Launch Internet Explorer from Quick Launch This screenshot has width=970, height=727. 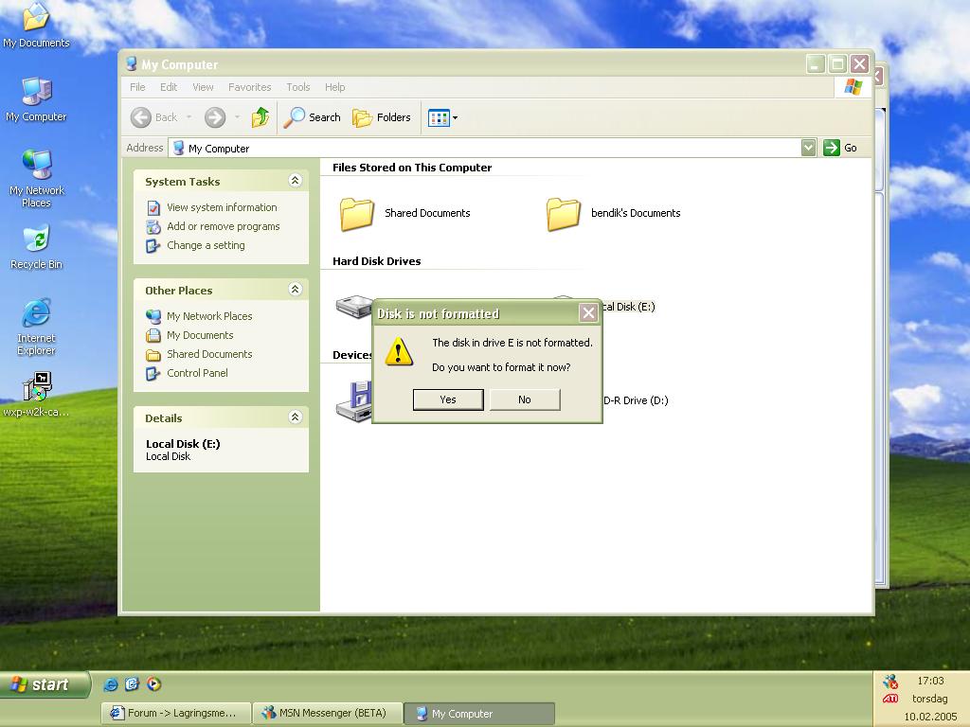click(x=111, y=684)
